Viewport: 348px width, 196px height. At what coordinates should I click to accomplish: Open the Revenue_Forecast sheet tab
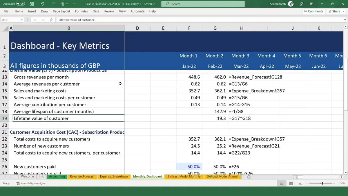[82, 177]
